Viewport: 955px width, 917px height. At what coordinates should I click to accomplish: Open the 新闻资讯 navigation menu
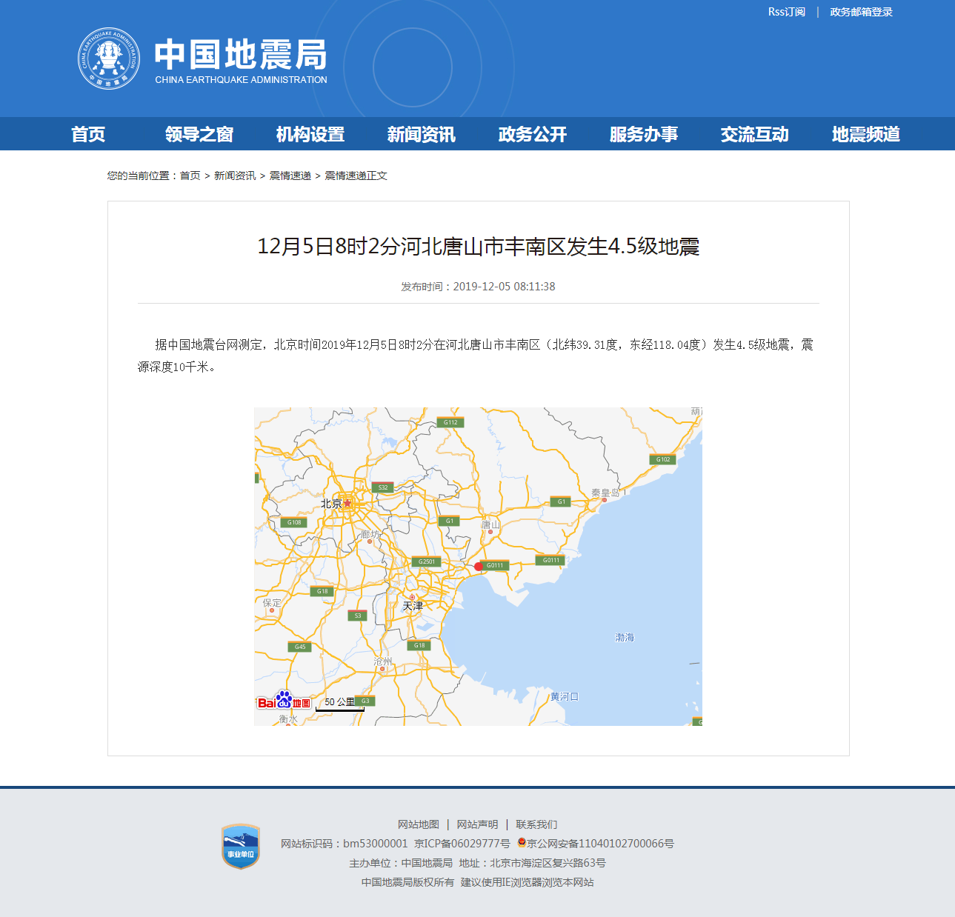click(420, 134)
